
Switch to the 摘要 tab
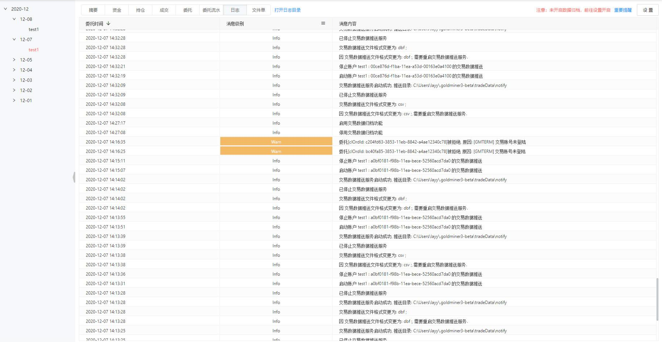(x=93, y=10)
